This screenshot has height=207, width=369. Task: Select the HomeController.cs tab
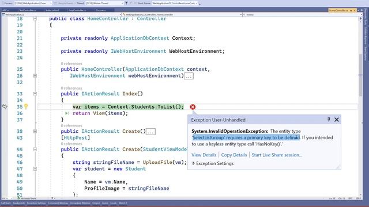[338, 10]
